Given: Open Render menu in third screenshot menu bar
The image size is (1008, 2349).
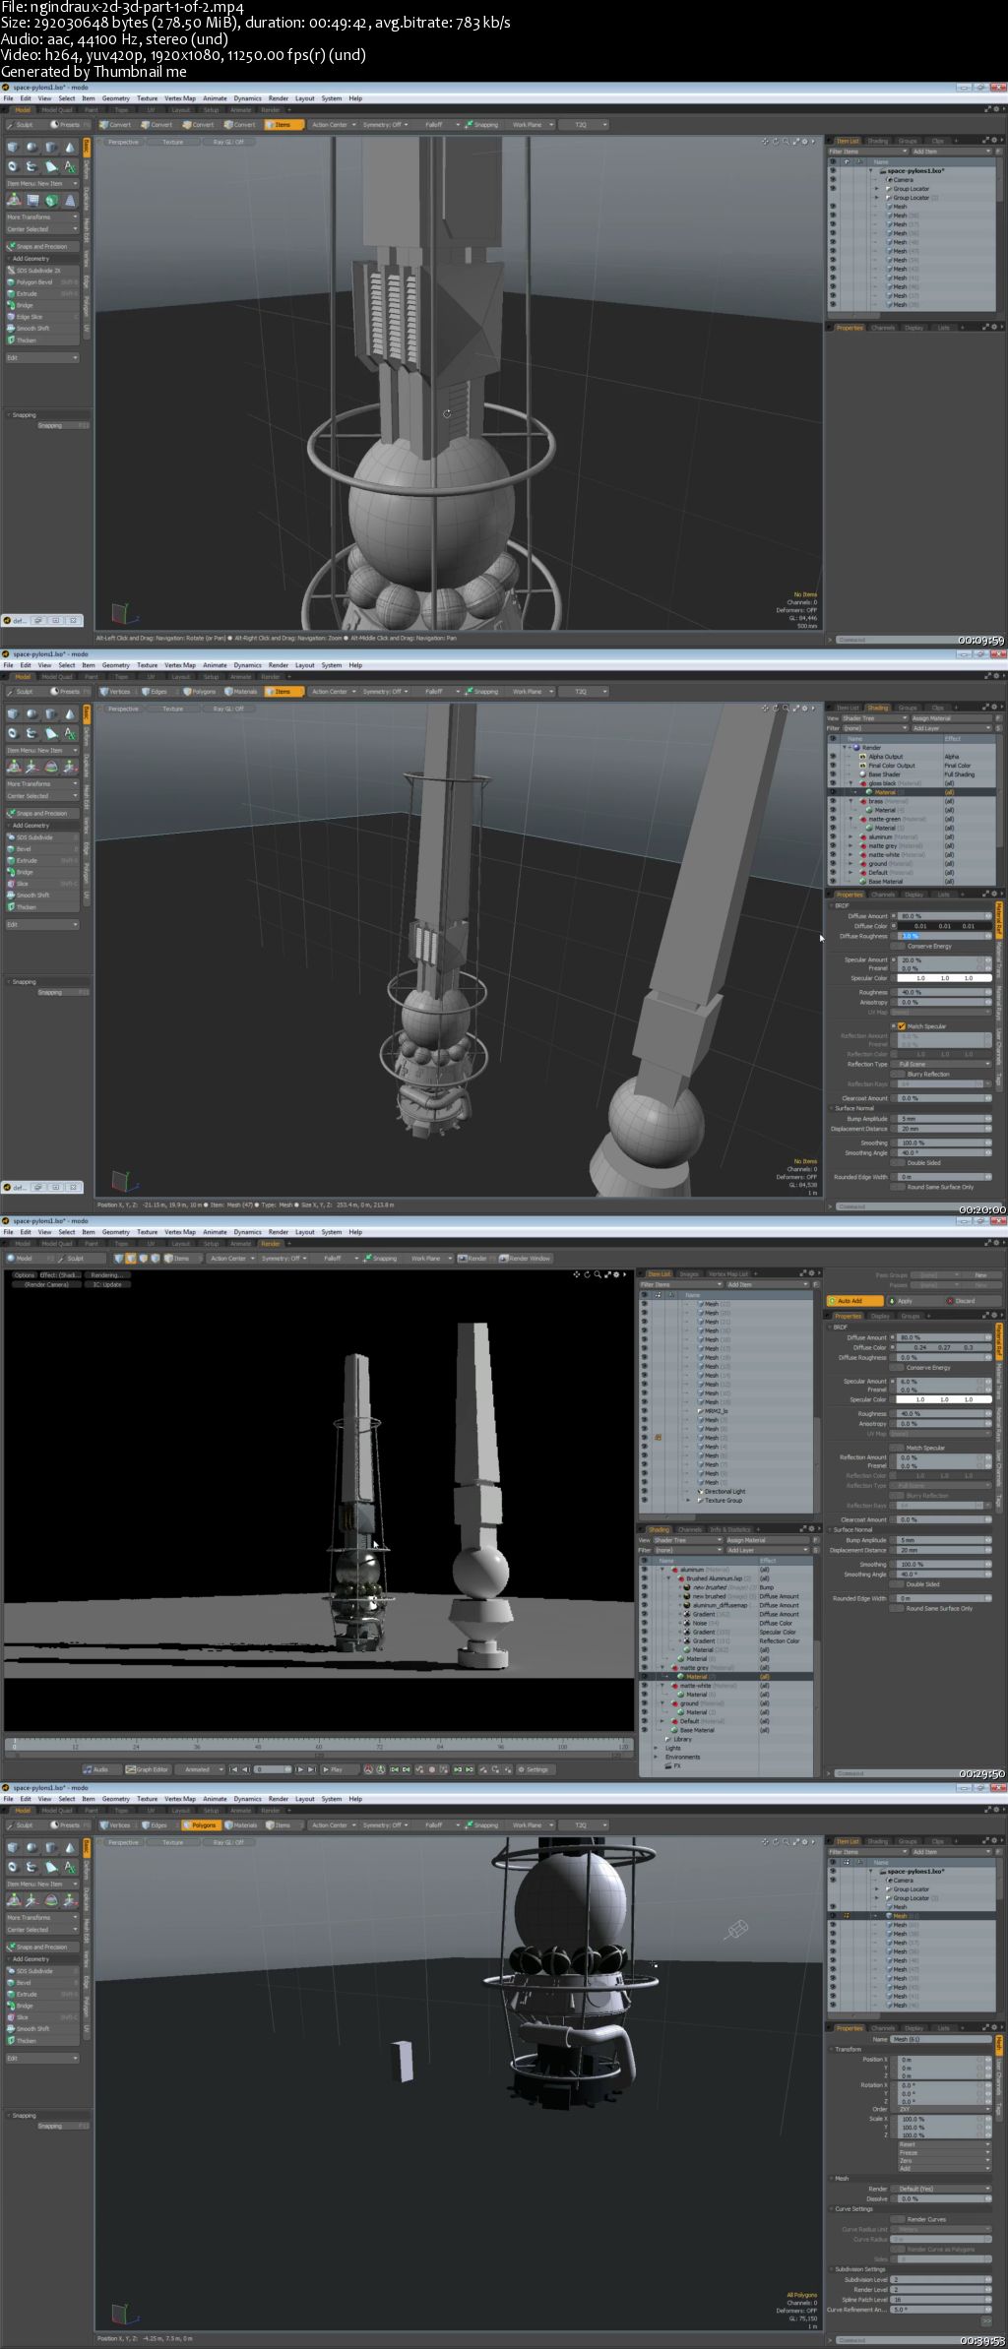Looking at the screenshot, I should pyautogui.click(x=279, y=1232).
